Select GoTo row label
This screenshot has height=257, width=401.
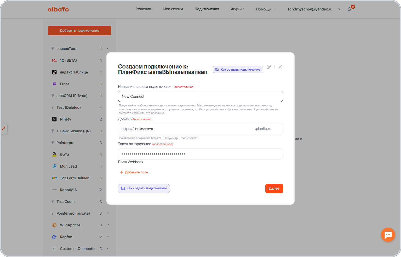tap(65, 155)
